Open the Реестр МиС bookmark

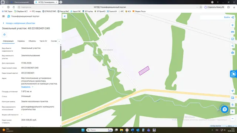(63, 11)
